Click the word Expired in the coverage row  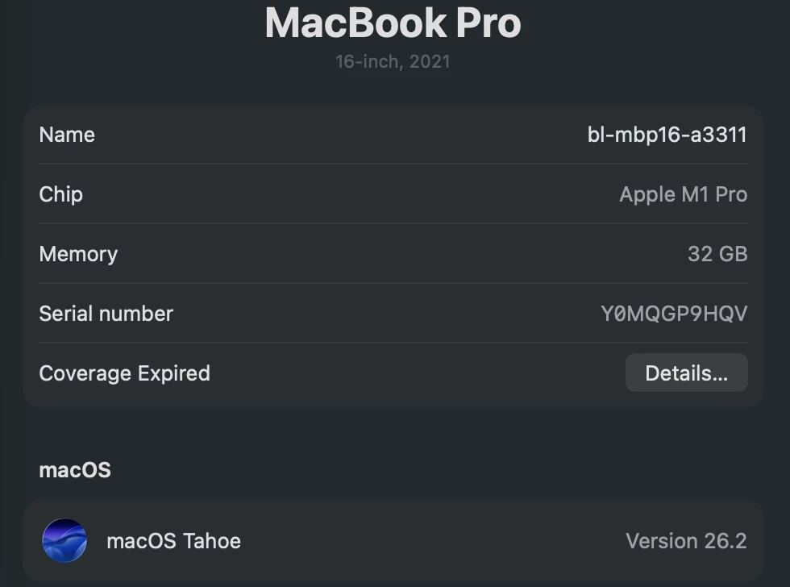(173, 373)
